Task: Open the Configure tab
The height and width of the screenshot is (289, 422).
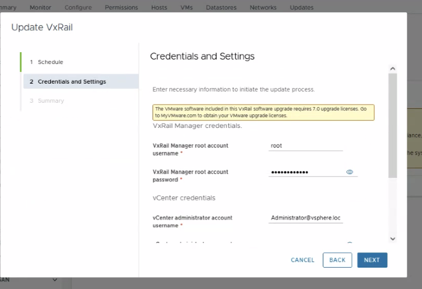Action: click(78, 7)
